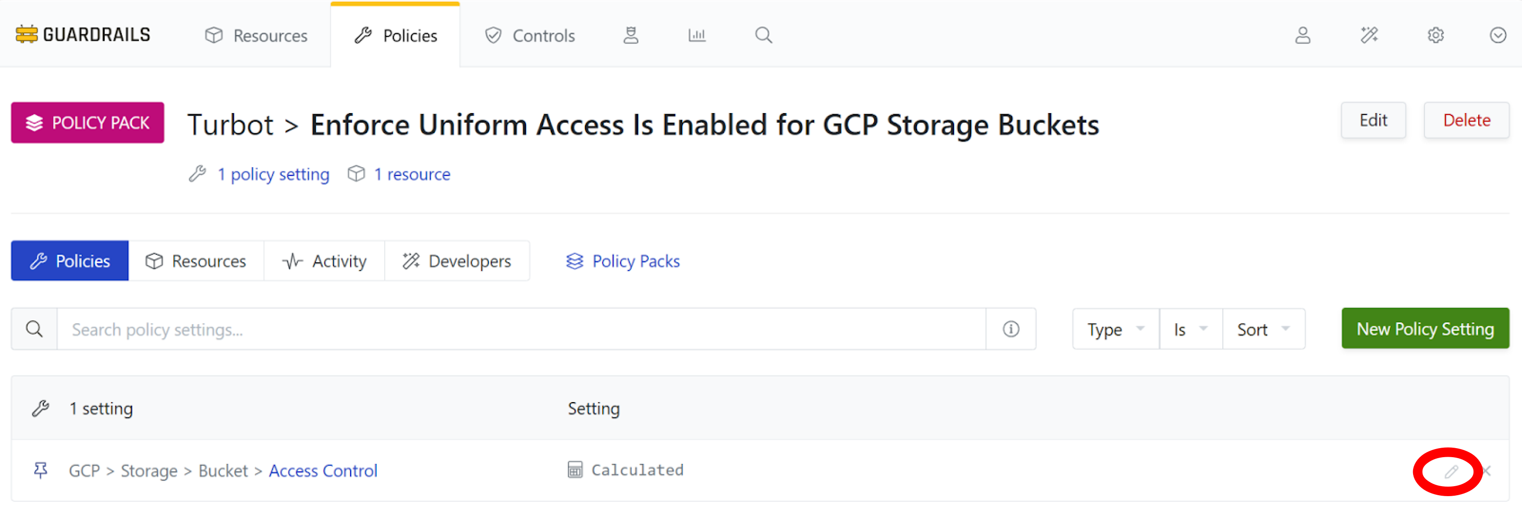Open the developers magic wand icon
Screen dimensions: 1522x518
(1369, 36)
